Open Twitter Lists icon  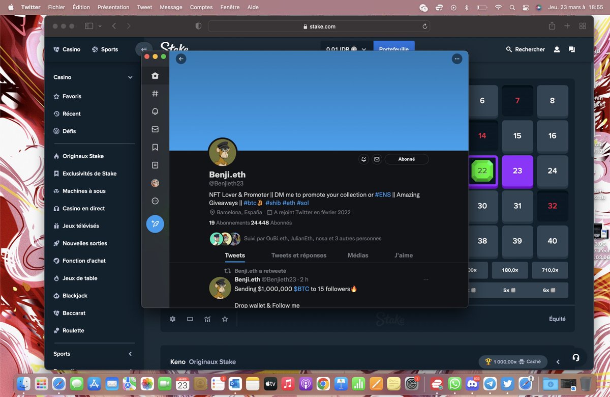(155, 165)
